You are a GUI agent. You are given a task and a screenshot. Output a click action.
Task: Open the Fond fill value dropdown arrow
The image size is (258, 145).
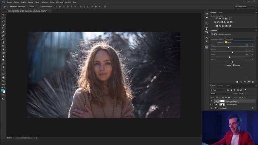point(245,97)
